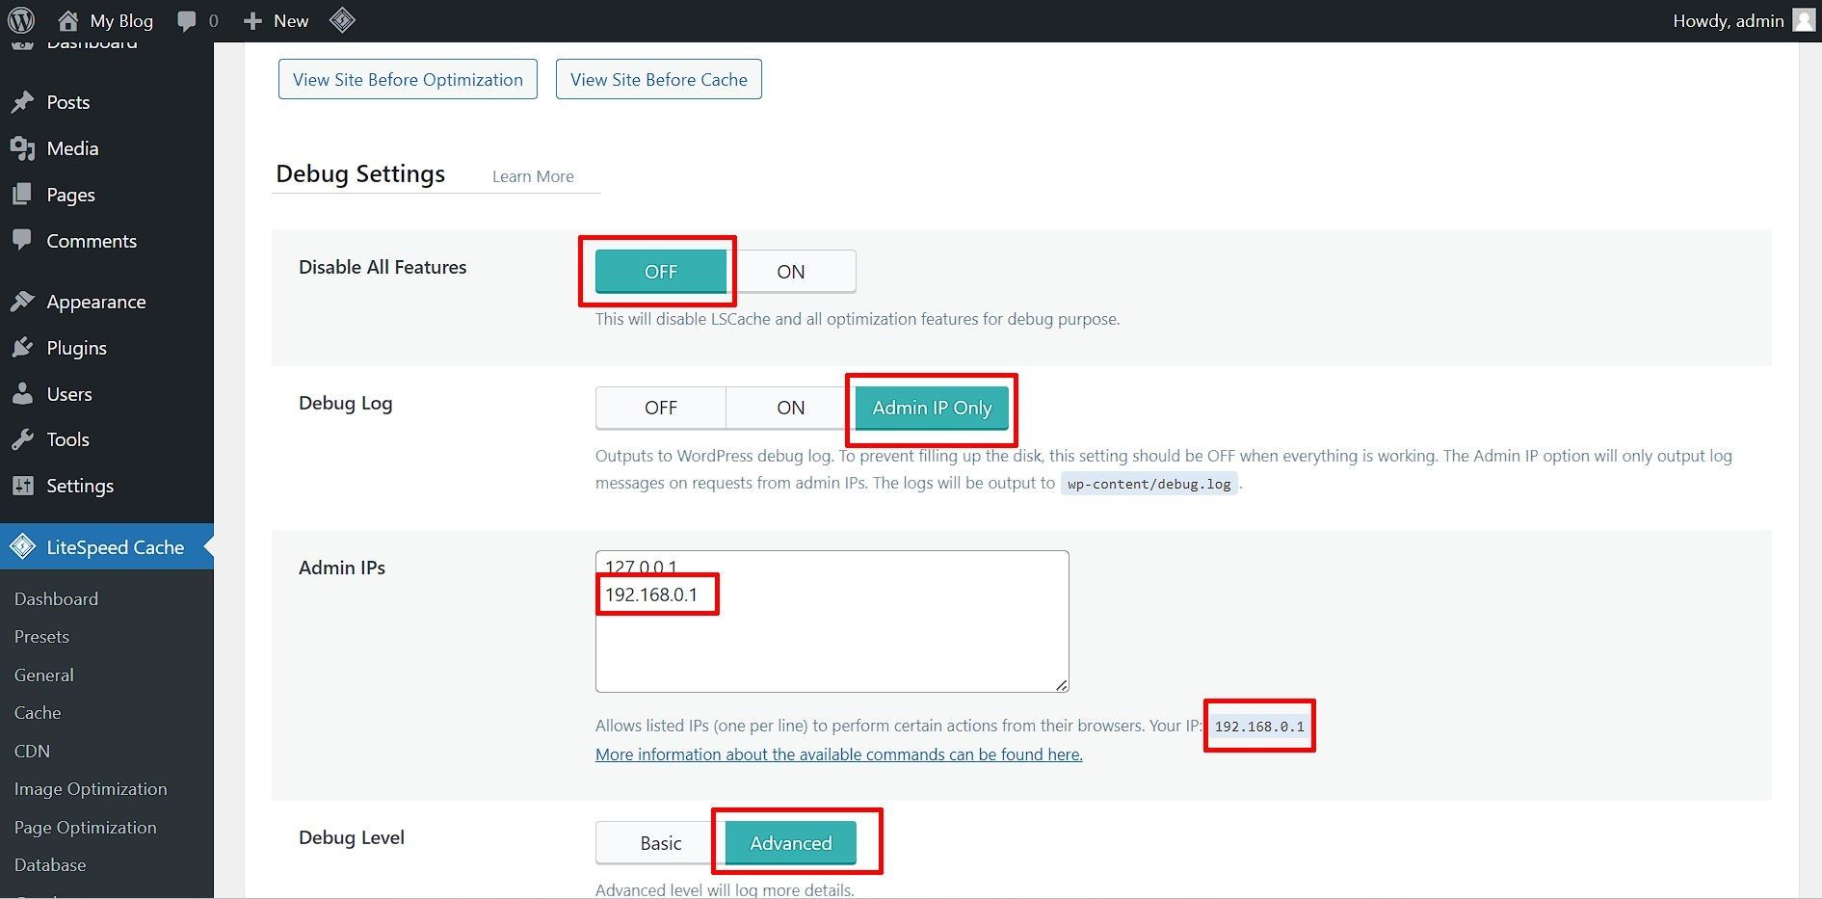Open LiteSpeed CDN submenu
Screen dimensions: 1822x899
32,752
